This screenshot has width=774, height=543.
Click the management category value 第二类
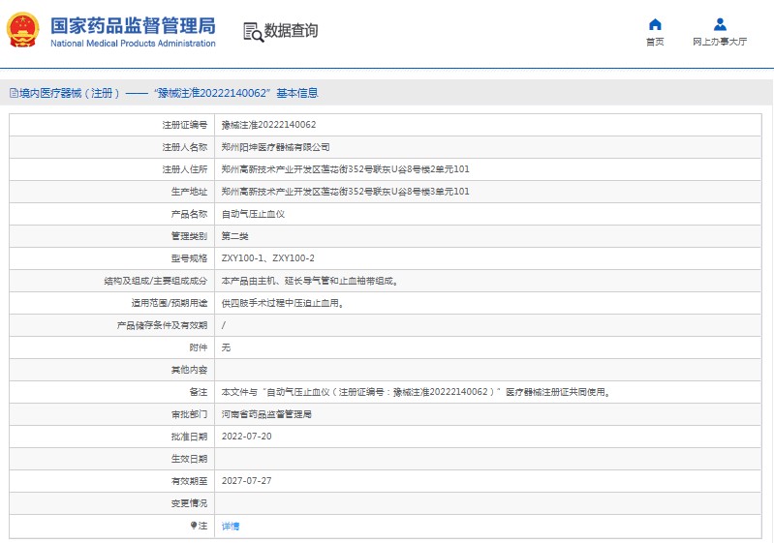click(233, 236)
